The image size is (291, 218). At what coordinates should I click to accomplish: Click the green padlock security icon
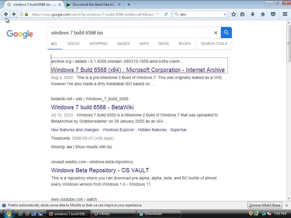(26, 14)
